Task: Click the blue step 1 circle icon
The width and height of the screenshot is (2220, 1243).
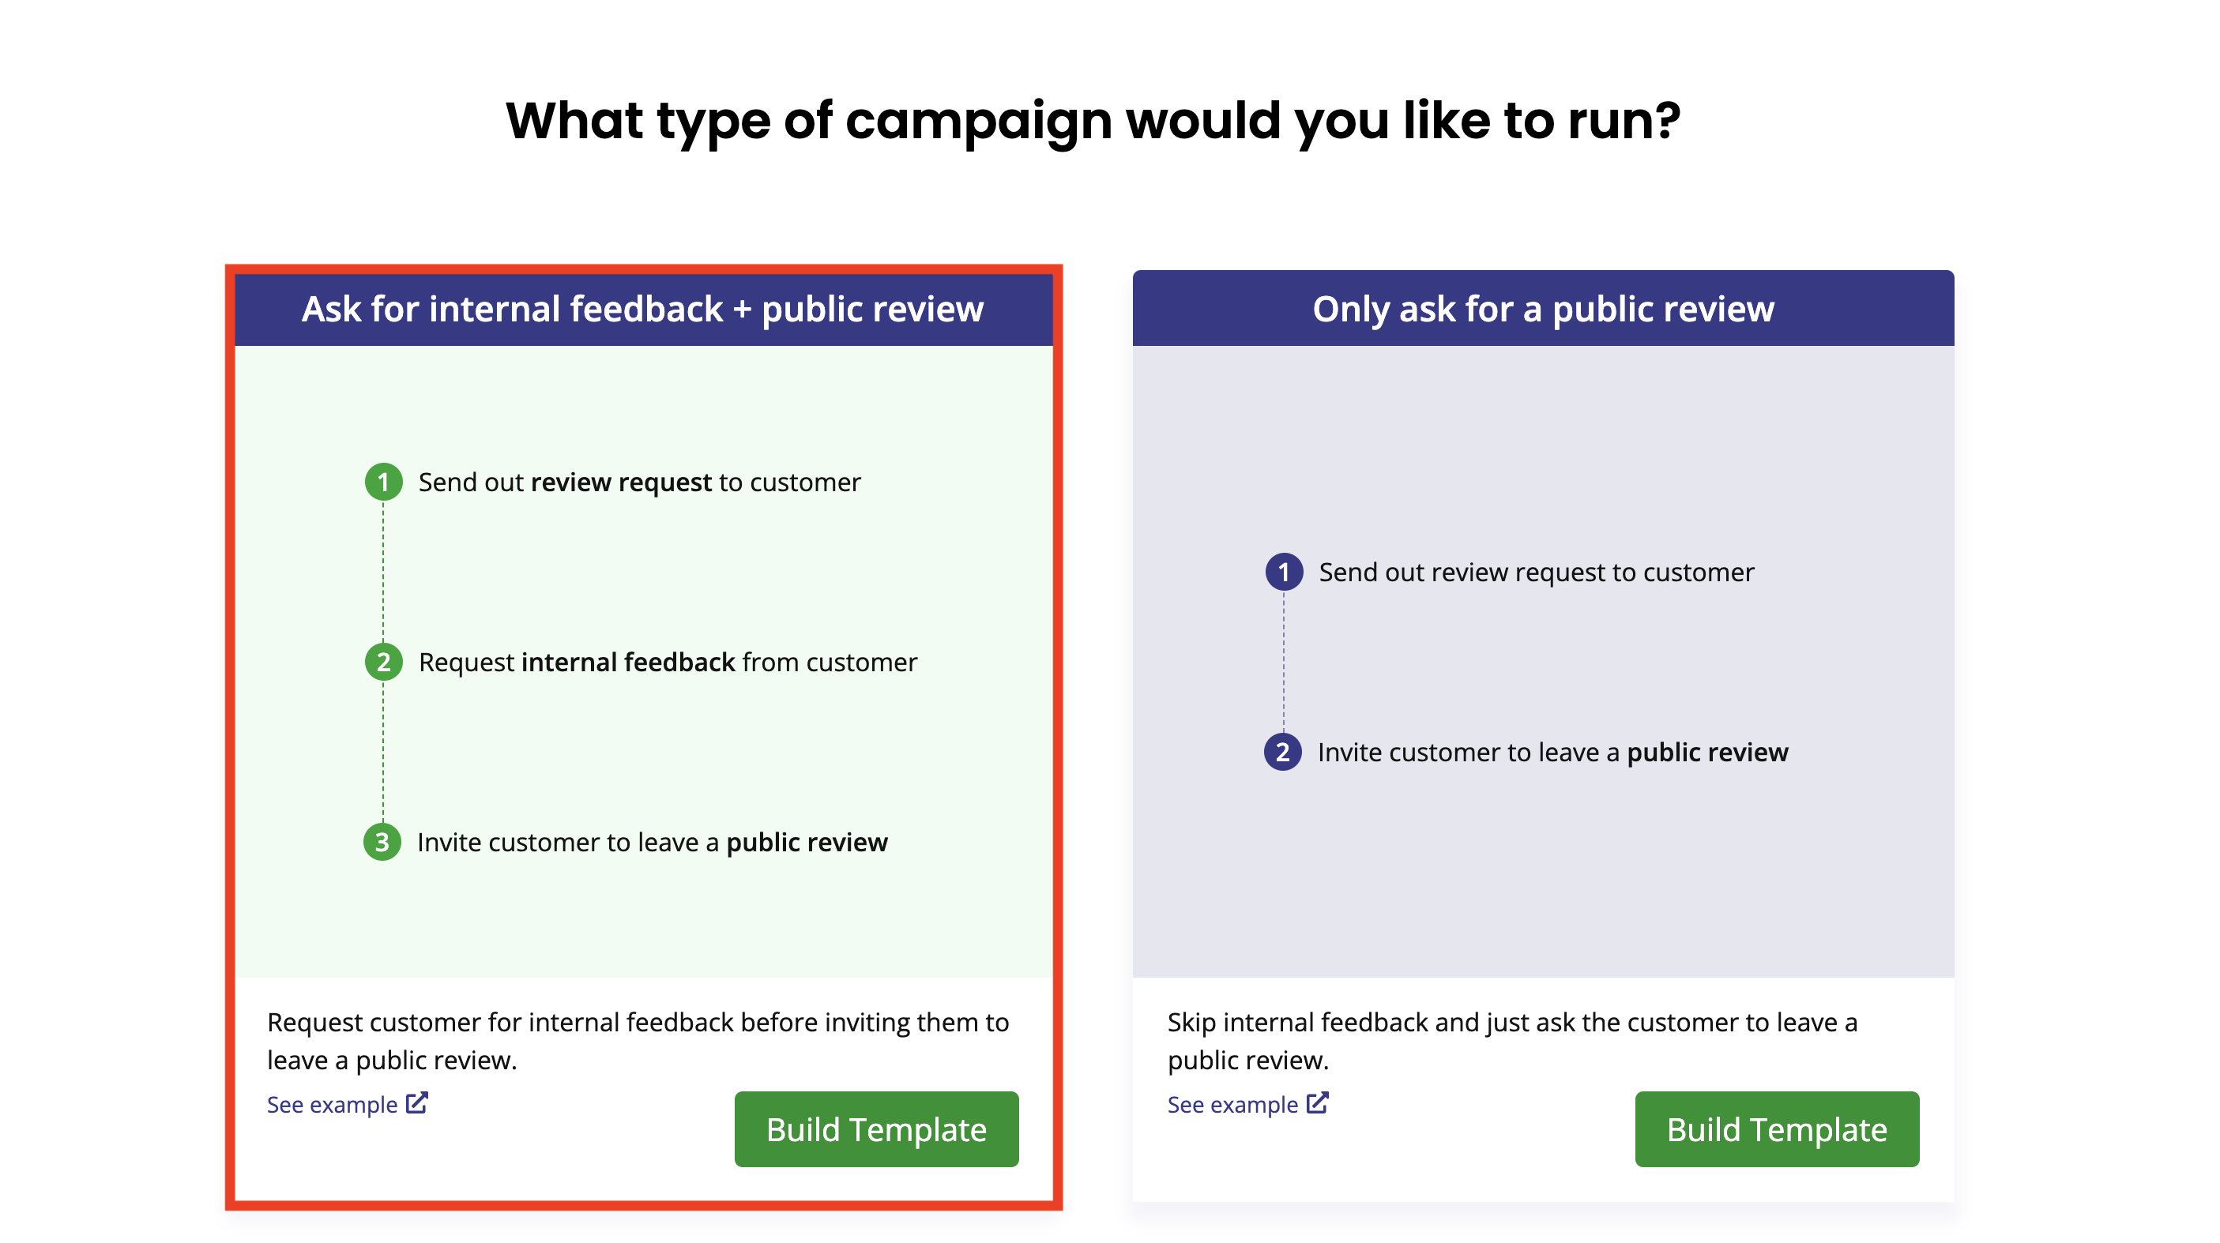Action: pyautogui.click(x=1283, y=572)
